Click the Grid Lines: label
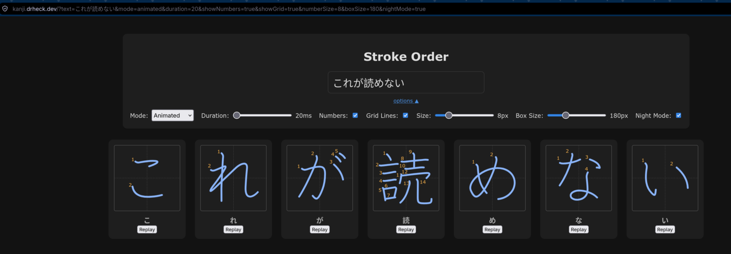Viewport: 731px width, 254px height. (x=382, y=115)
